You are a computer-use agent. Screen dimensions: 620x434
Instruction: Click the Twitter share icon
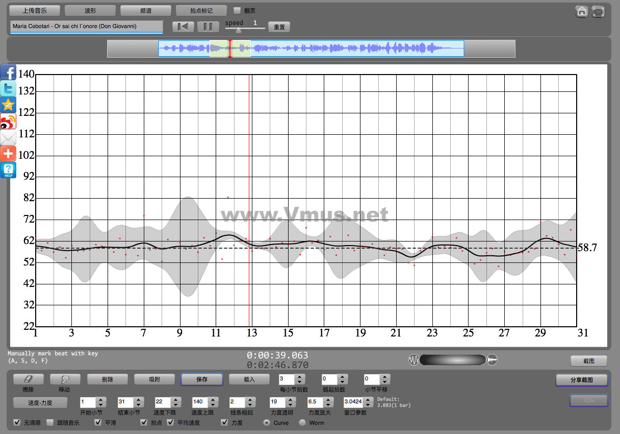pyautogui.click(x=8, y=89)
